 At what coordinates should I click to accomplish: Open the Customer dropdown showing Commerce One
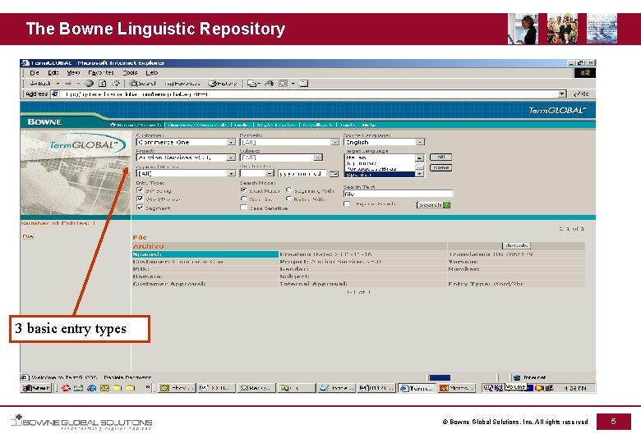(x=186, y=142)
